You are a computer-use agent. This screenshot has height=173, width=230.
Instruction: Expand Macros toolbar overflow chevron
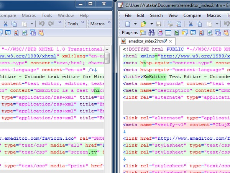[109, 22]
